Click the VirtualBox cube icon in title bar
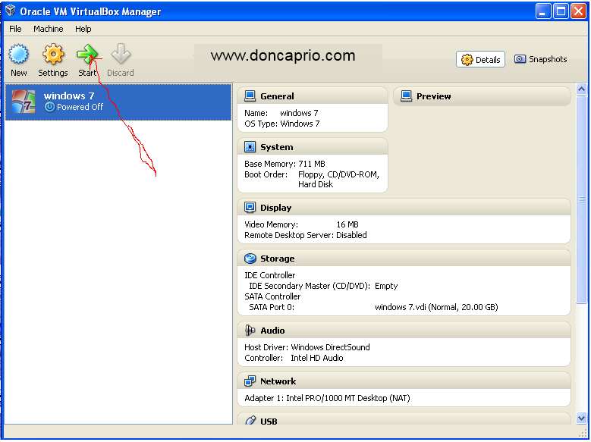The image size is (591, 442). 11,11
